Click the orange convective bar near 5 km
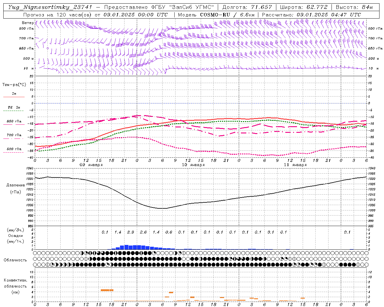Image resolution: width=384 pixels, height=307 pixels. (107, 290)
